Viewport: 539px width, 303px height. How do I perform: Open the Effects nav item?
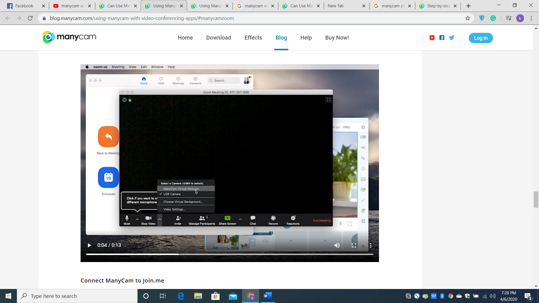[x=253, y=38]
